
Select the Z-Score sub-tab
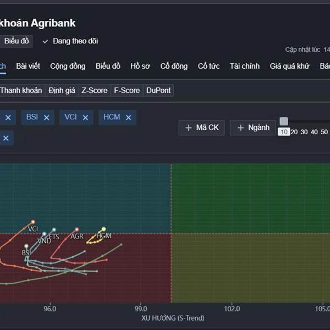pos(94,91)
